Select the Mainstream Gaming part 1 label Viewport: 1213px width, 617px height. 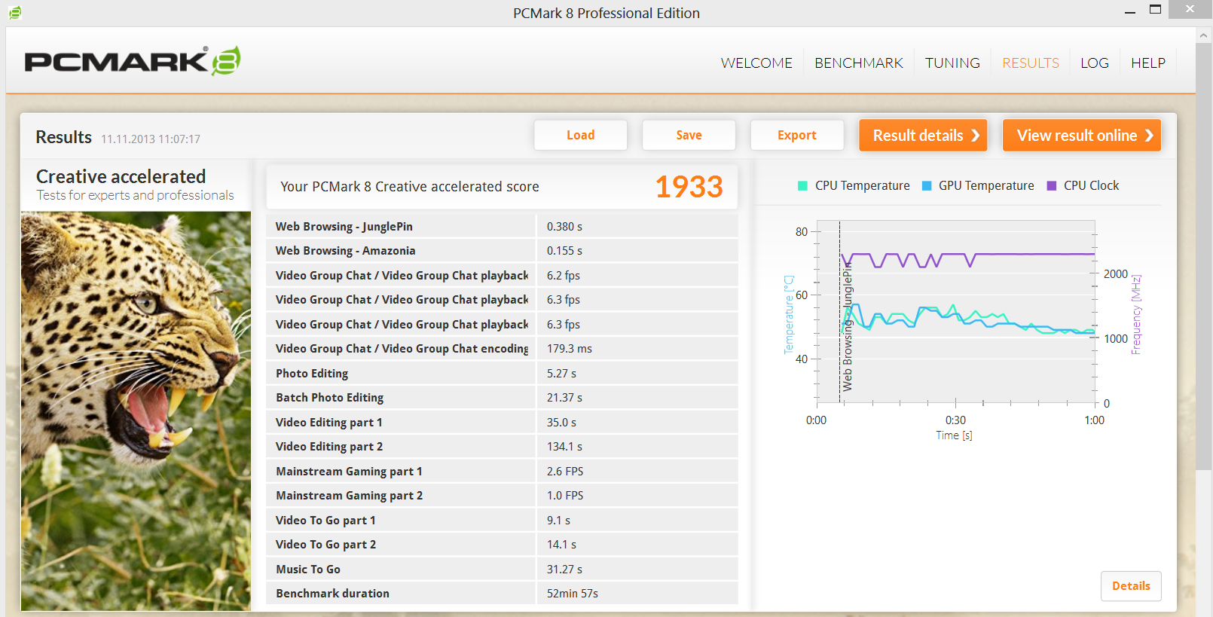349,472
